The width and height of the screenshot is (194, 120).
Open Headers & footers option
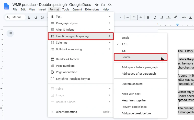pyautogui.click(x=81, y=59)
